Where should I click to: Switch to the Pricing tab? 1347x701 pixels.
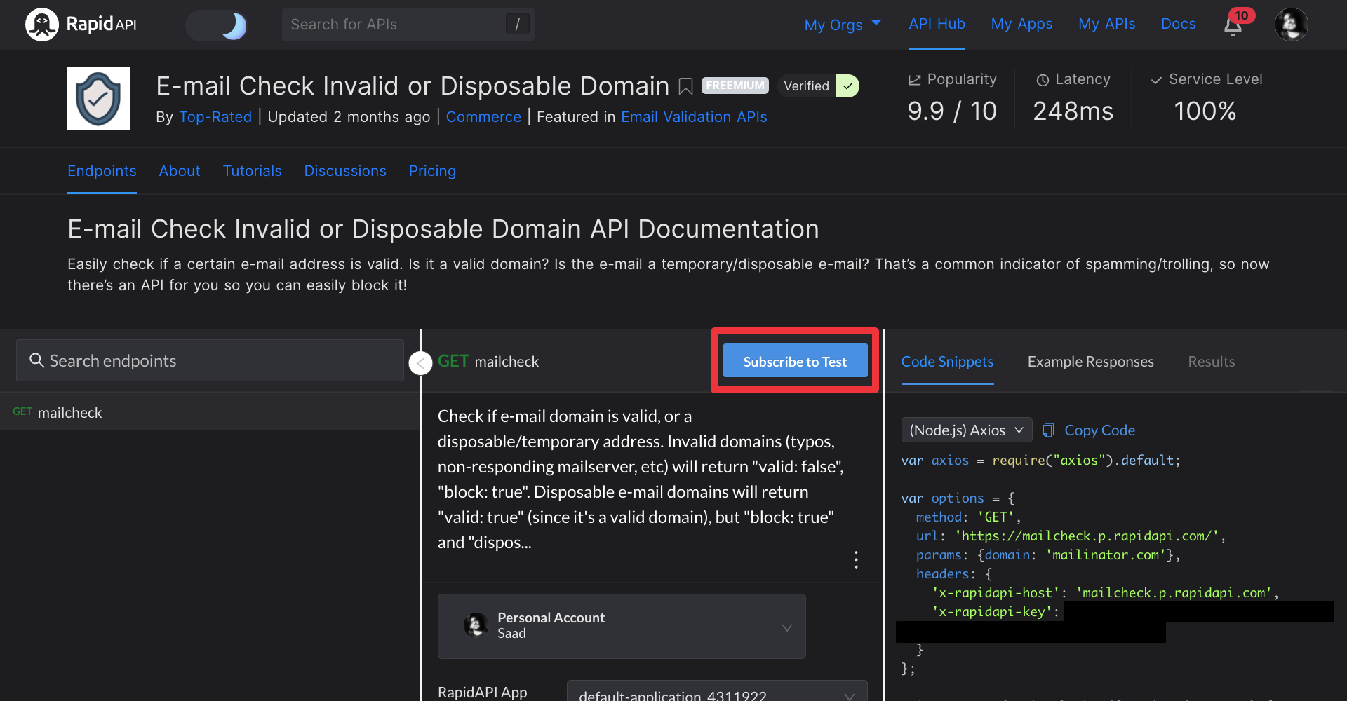(x=432, y=171)
